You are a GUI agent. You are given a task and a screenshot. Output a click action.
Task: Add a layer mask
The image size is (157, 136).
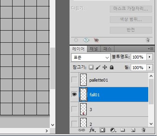tap(102, 130)
